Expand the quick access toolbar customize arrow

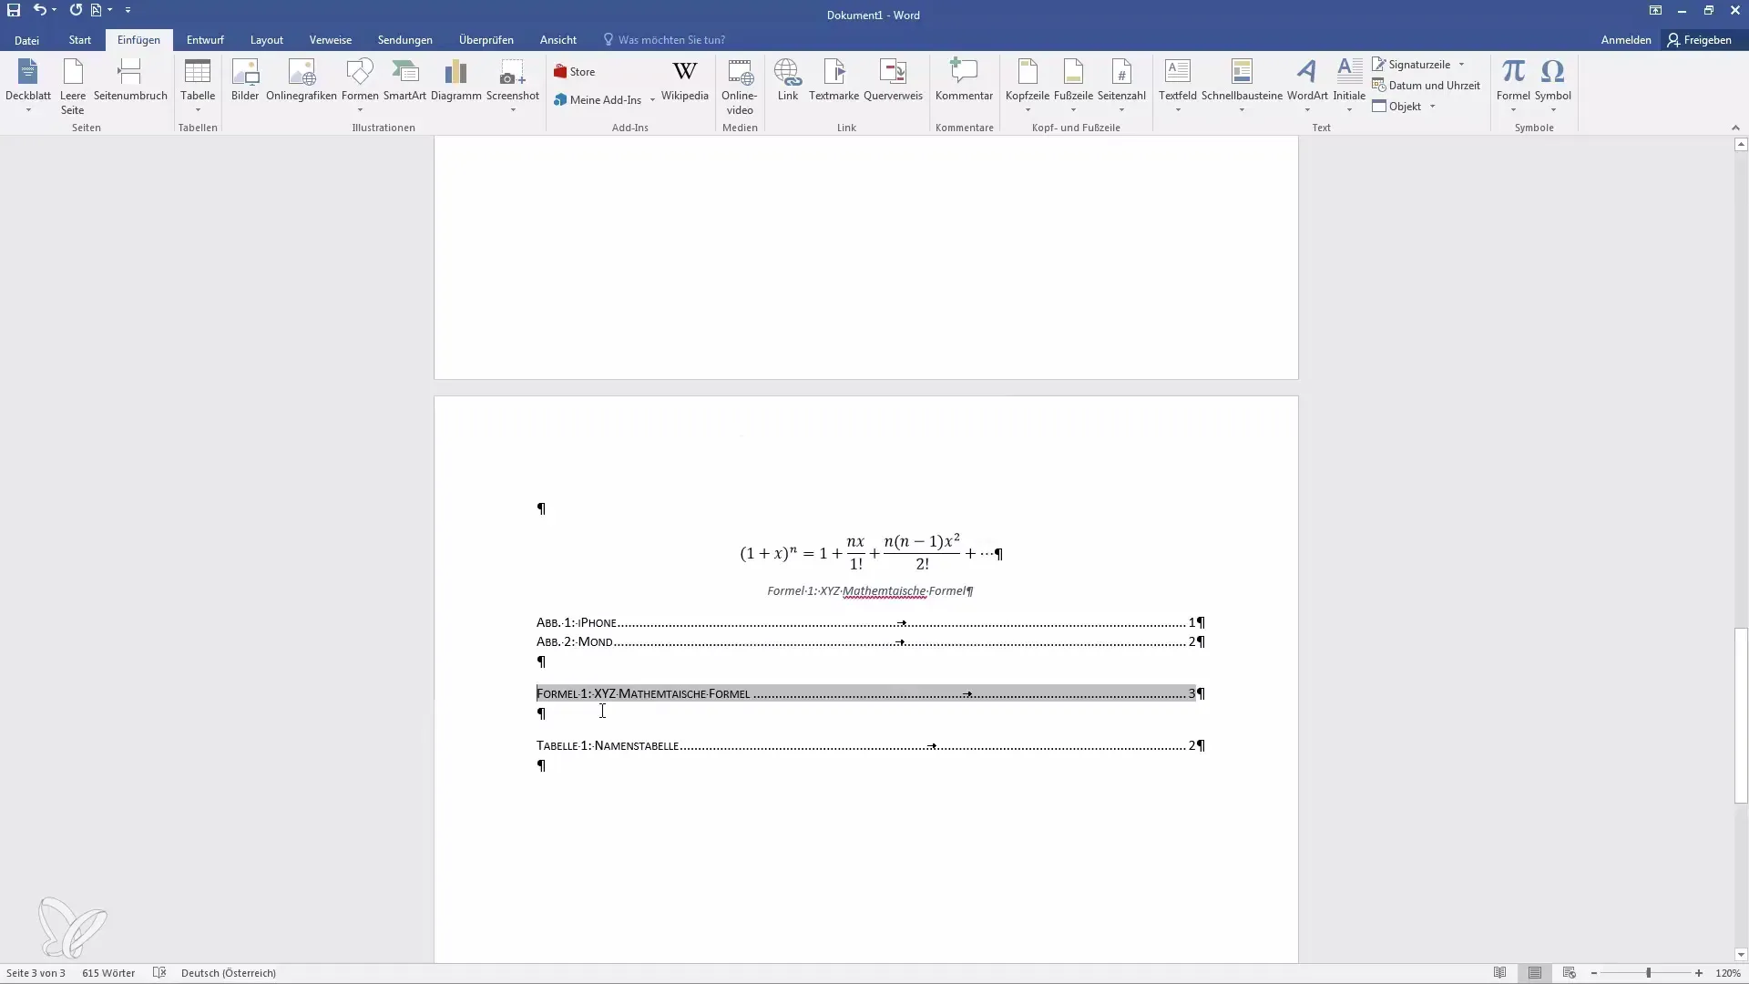128,10
